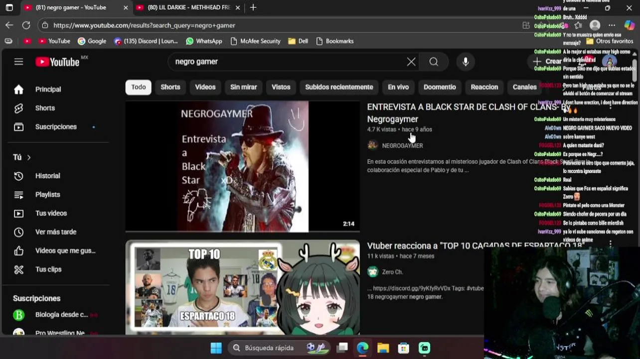Screen dimensions: 640x359
Task: Select Subidos recientemente filter chip
Action: pyautogui.click(x=339, y=87)
